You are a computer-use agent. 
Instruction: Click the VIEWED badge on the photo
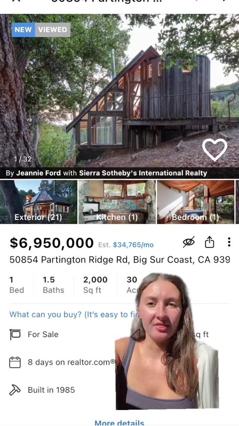point(53,30)
